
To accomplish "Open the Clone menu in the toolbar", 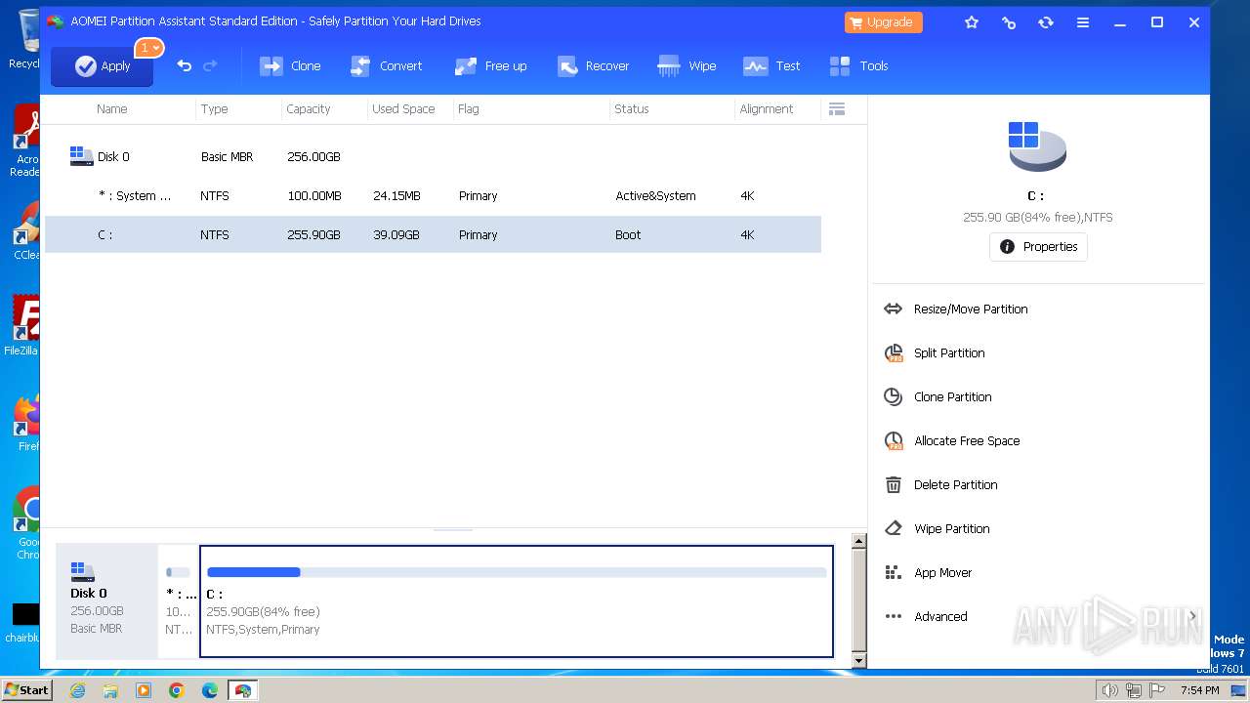I will pos(290,65).
